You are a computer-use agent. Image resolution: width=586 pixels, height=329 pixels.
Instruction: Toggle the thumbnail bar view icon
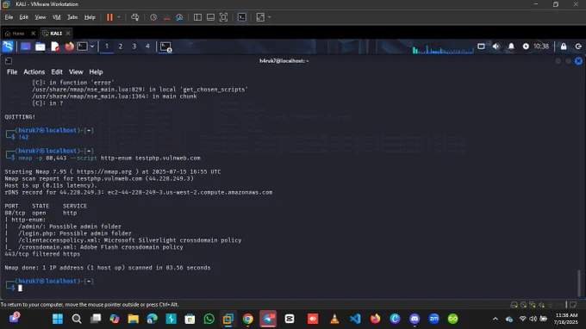pos(210,17)
